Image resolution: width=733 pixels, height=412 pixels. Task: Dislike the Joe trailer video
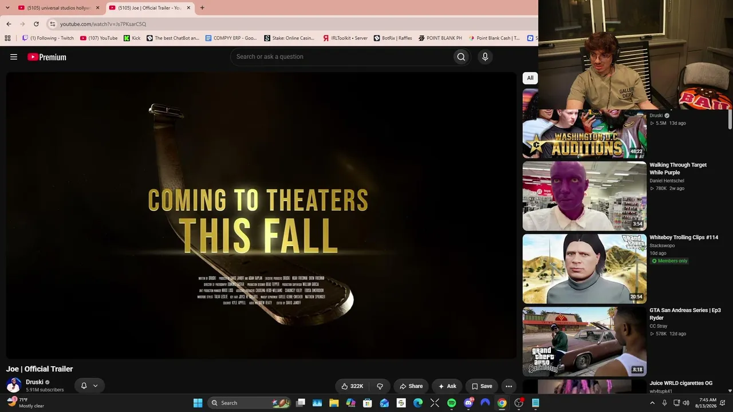(380, 386)
